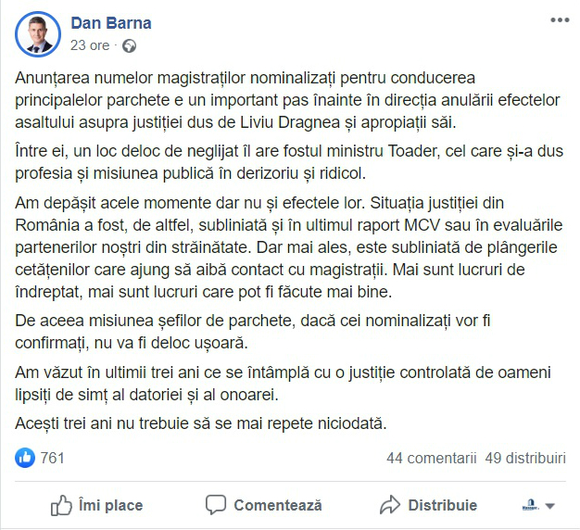This screenshot has height=530, width=580.
Task: Open the post timestamp 23 ore
Action: click(90, 45)
